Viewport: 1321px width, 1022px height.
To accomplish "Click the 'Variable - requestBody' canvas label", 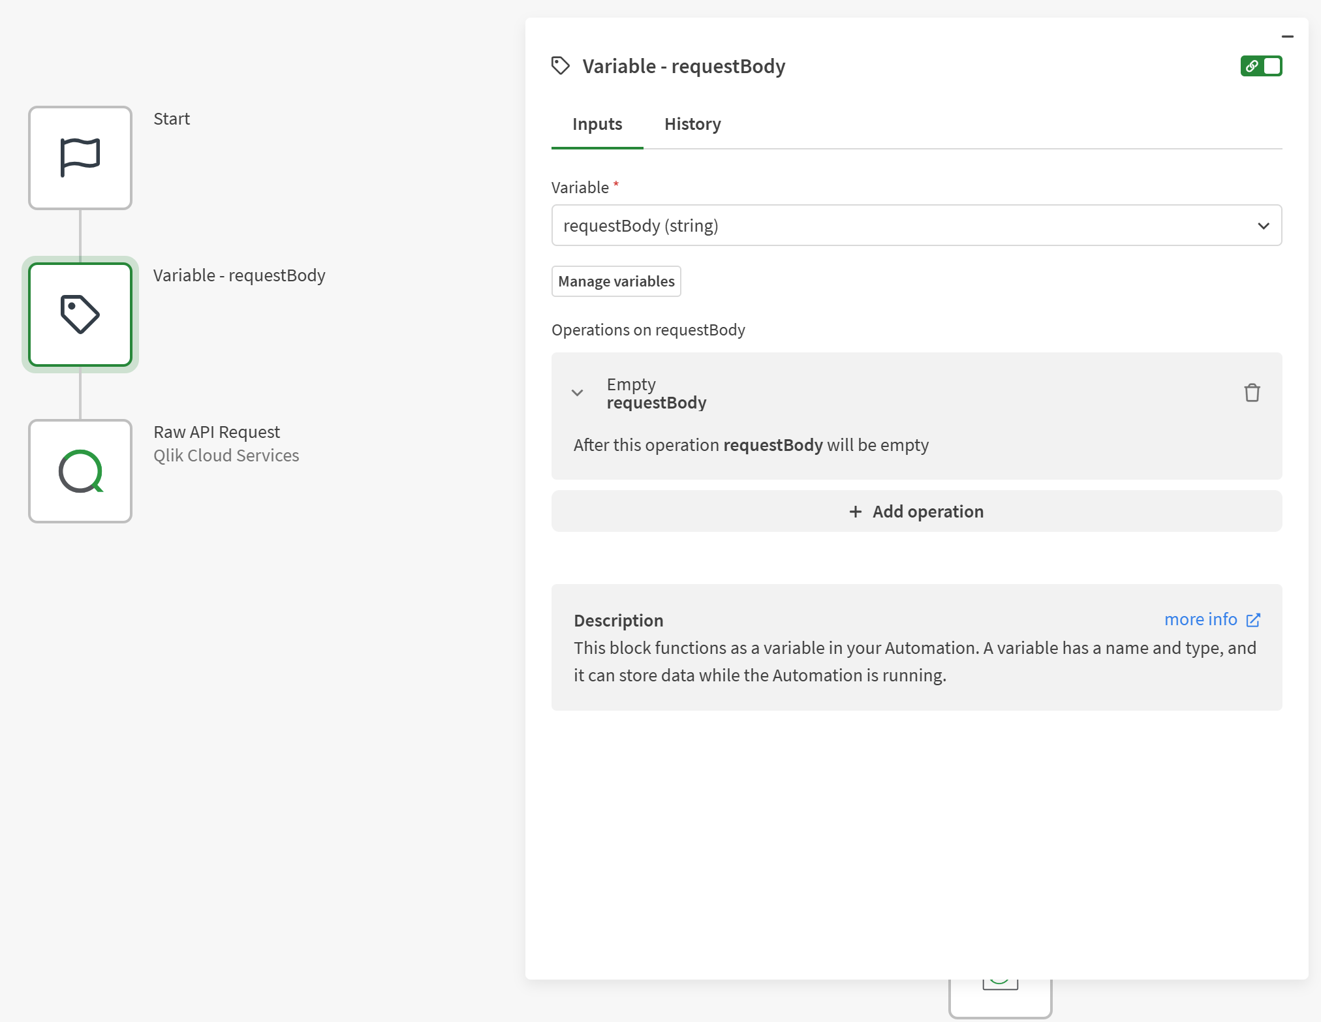I will (240, 275).
